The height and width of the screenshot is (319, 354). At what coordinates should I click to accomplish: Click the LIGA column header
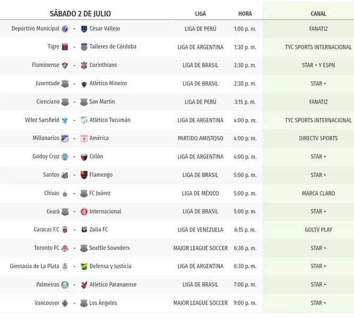200,14
